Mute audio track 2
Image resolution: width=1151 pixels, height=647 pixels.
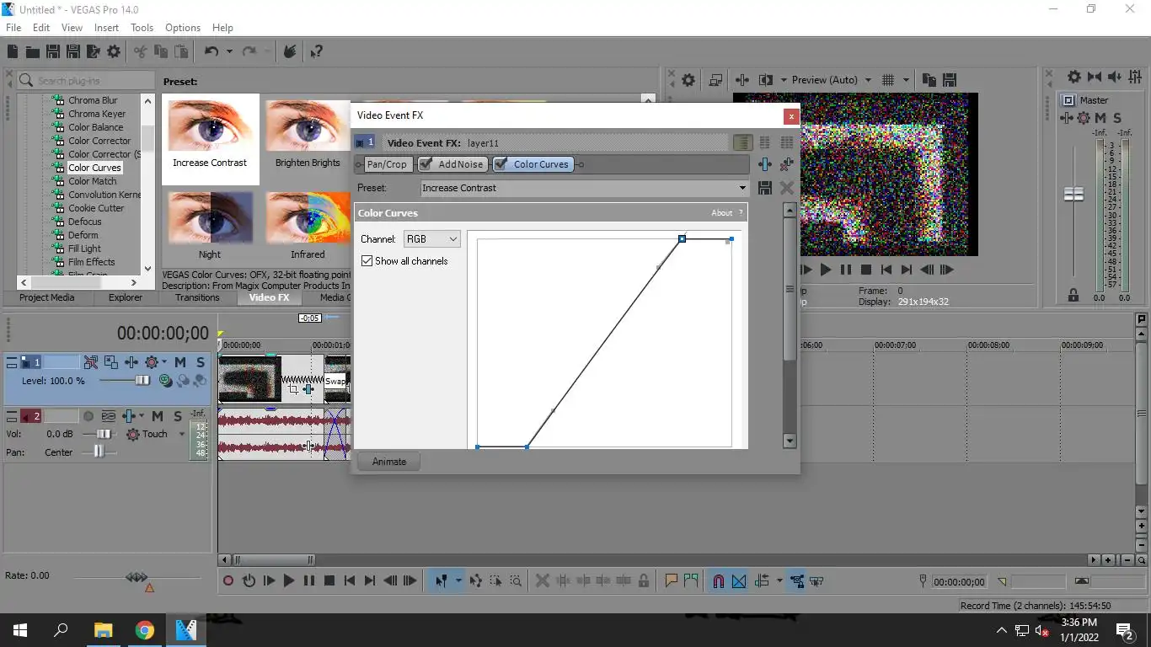pyautogui.click(x=158, y=416)
